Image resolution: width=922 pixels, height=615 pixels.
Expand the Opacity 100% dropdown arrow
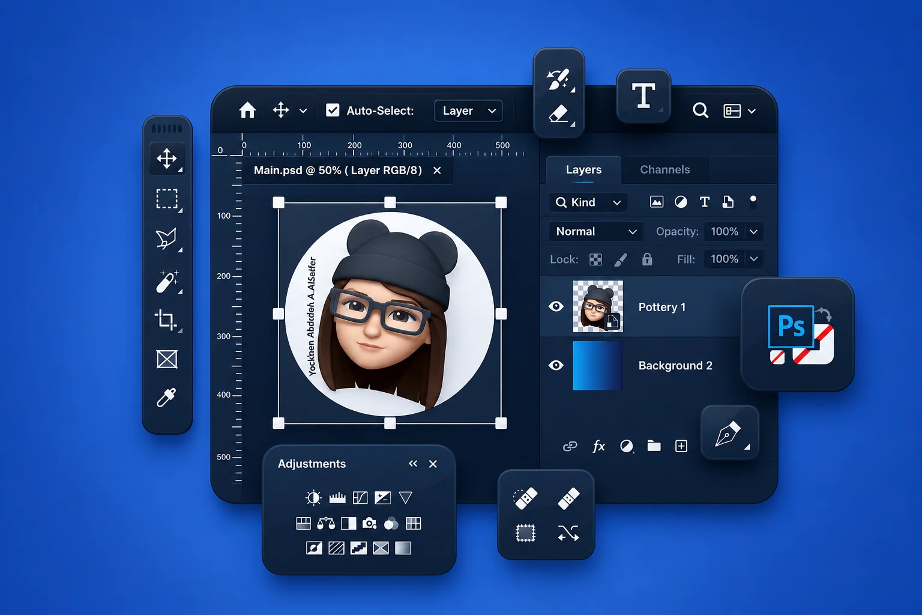754,232
